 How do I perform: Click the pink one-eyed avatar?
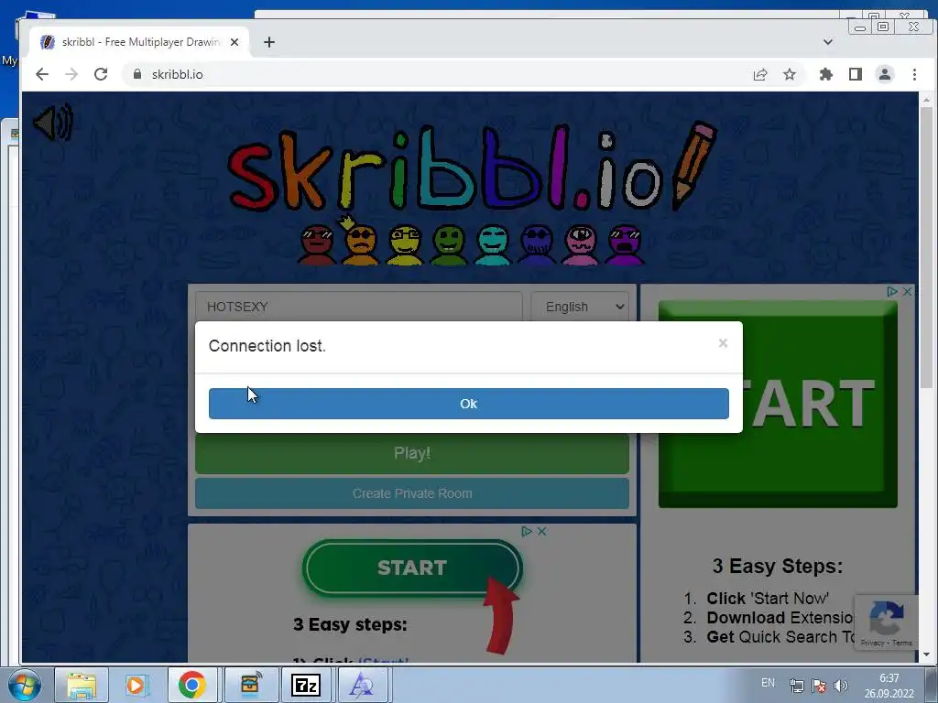pyautogui.click(x=580, y=245)
